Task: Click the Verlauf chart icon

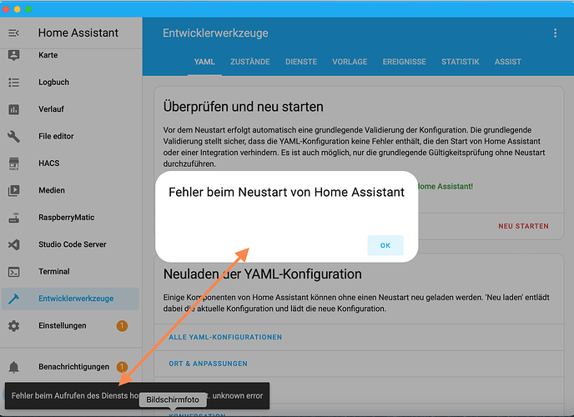Action: (13, 109)
